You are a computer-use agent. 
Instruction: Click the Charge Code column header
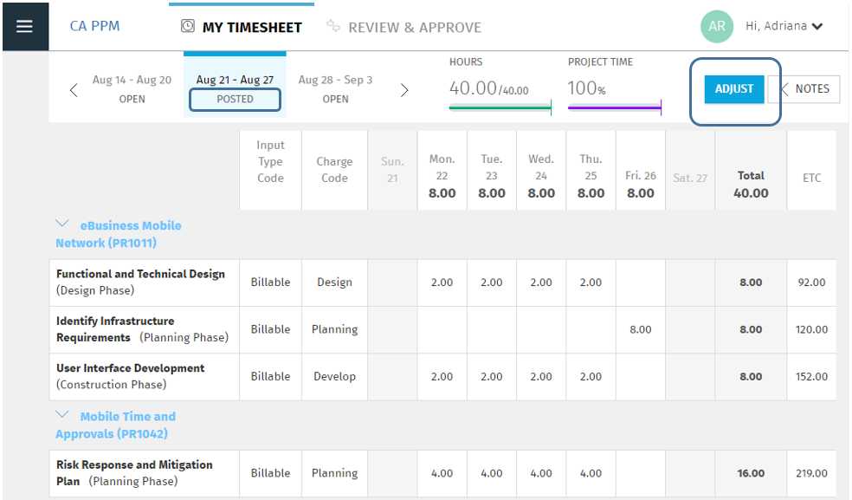coord(335,170)
